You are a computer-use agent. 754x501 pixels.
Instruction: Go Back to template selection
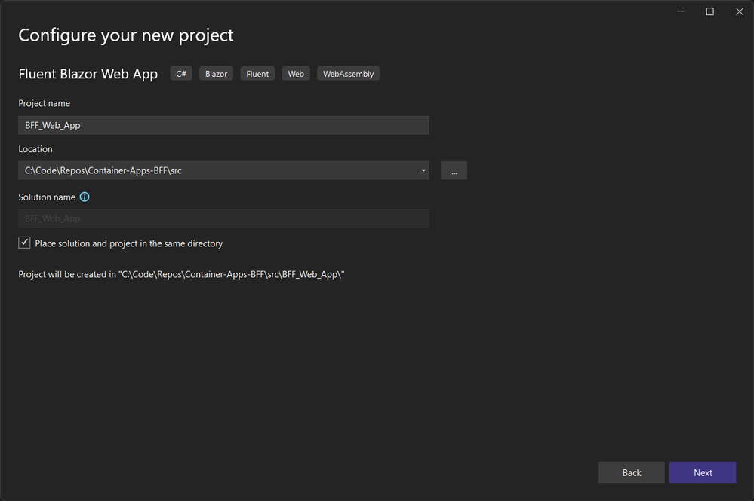(x=632, y=472)
